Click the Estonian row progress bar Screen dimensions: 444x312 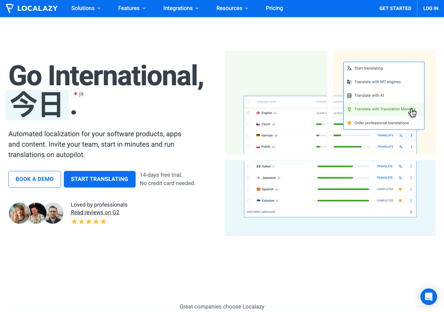tap(343, 201)
